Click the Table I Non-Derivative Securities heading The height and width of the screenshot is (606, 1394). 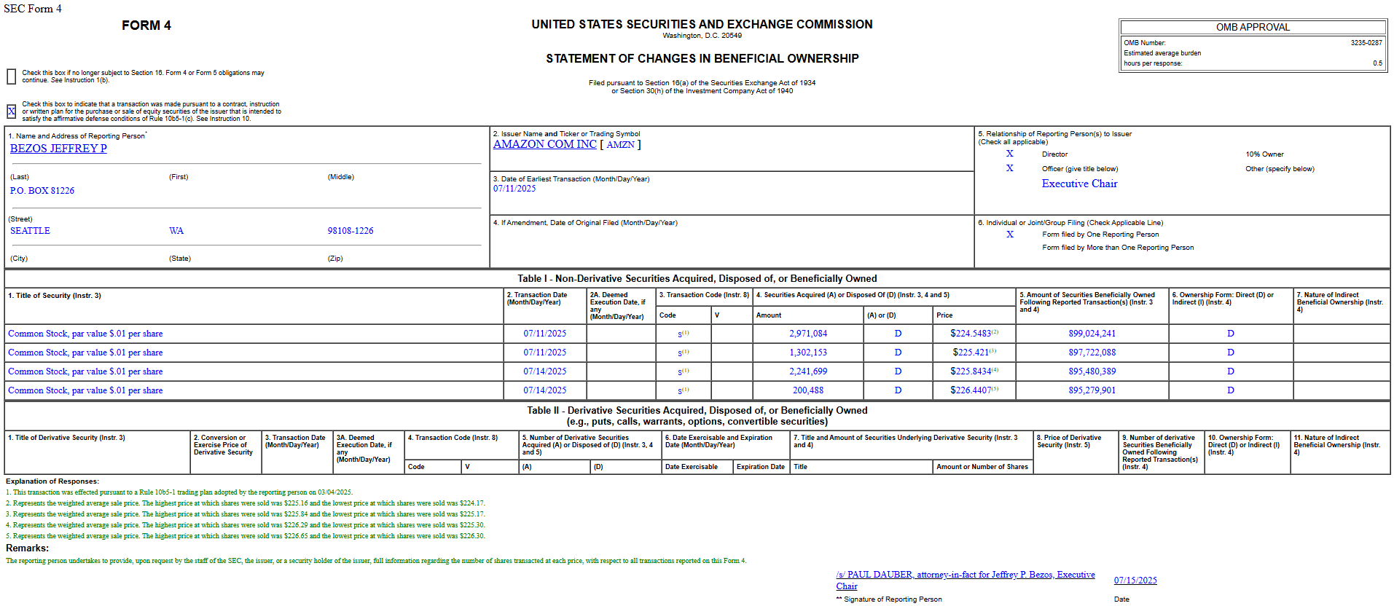click(x=697, y=279)
